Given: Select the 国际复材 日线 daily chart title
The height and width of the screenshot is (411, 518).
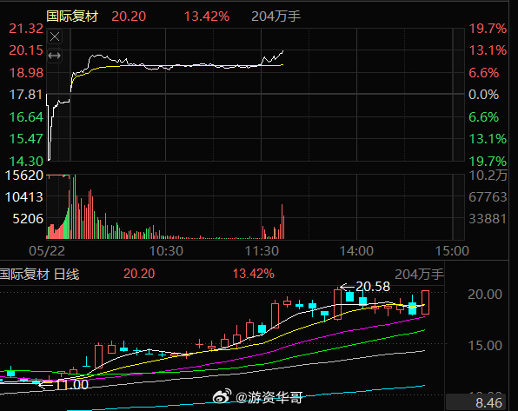Looking at the screenshot, I should tap(40, 275).
